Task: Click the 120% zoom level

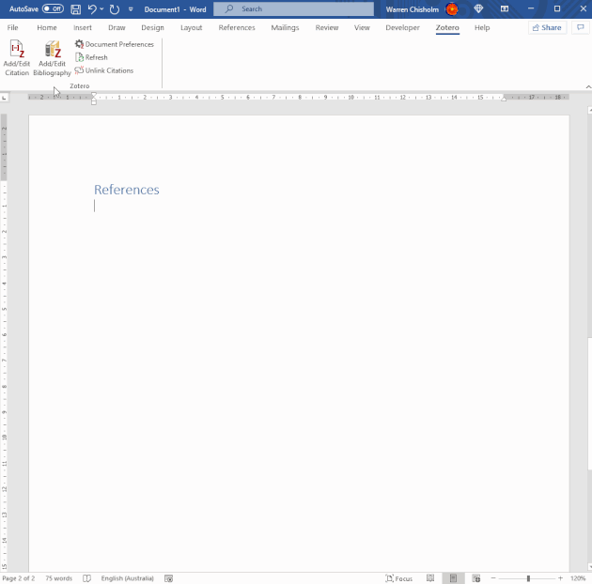Action: (x=578, y=578)
